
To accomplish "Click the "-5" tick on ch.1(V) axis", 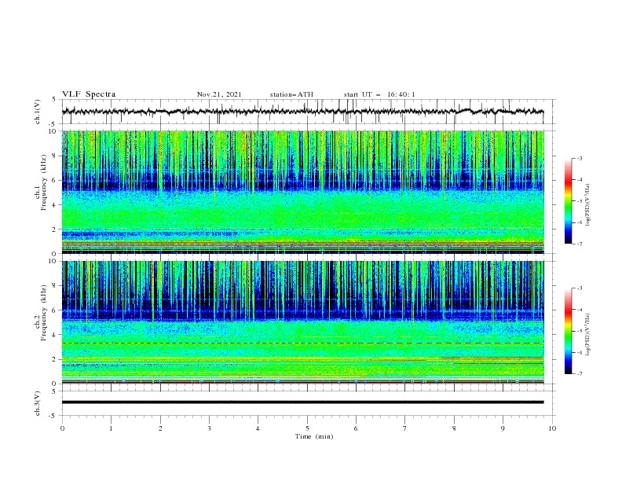I will click(x=53, y=124).
